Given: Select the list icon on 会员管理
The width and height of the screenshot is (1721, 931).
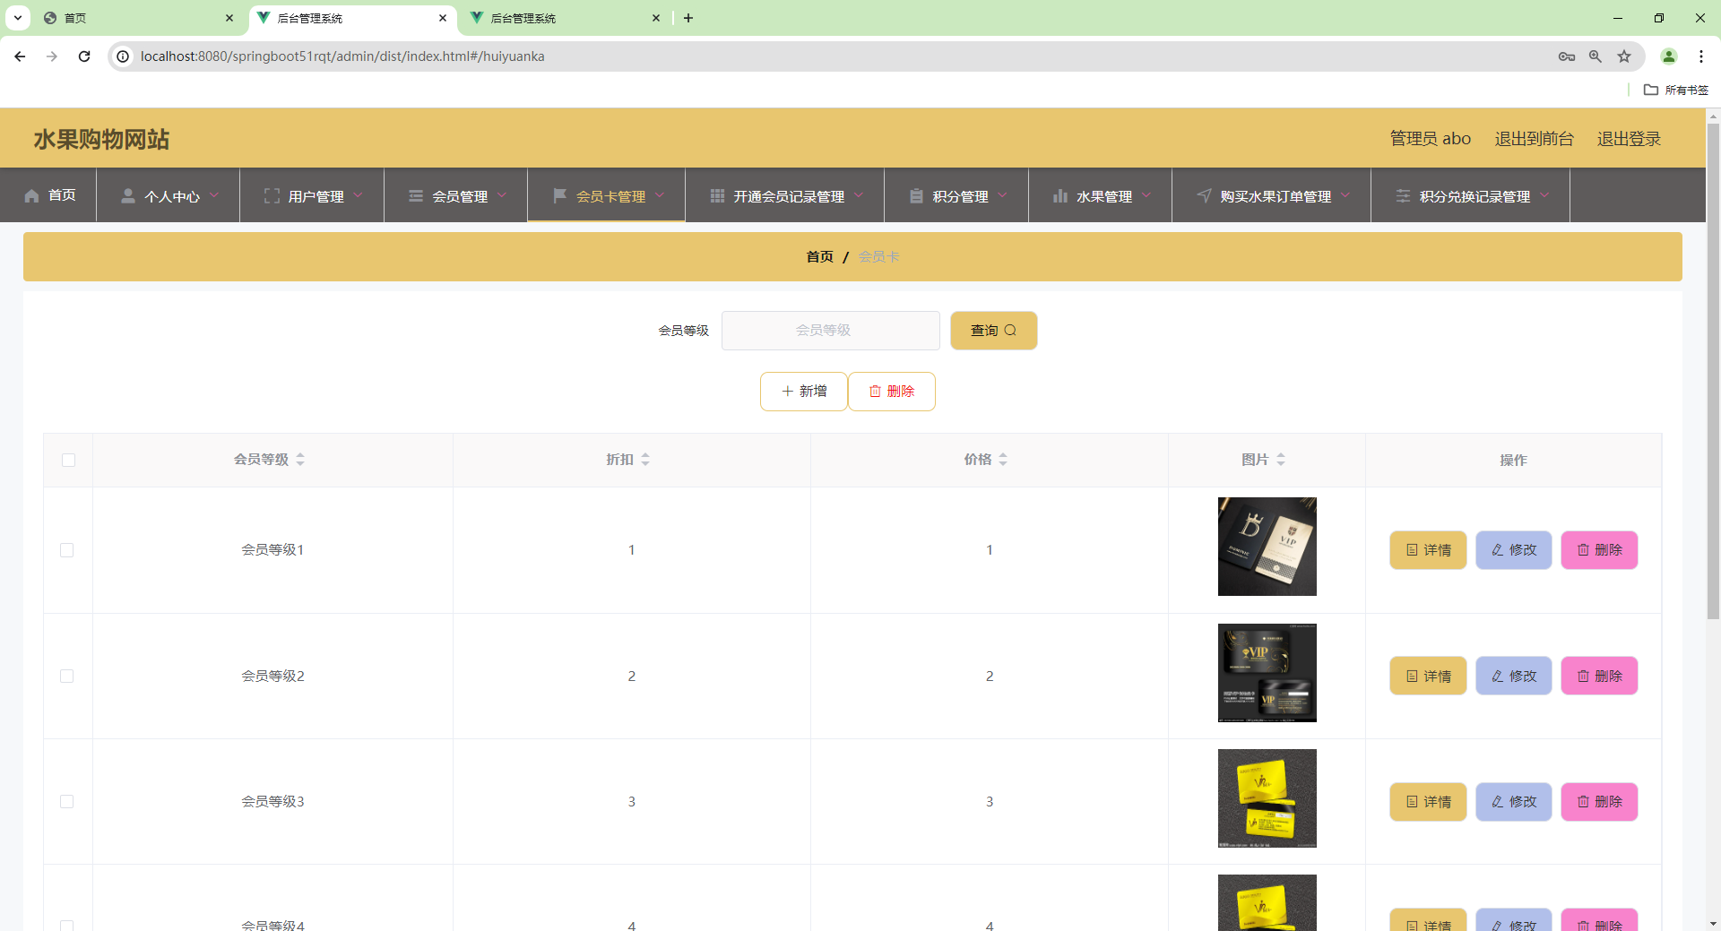Looking at the screenshot, I should pyautogui.click(x=415, y=195).
